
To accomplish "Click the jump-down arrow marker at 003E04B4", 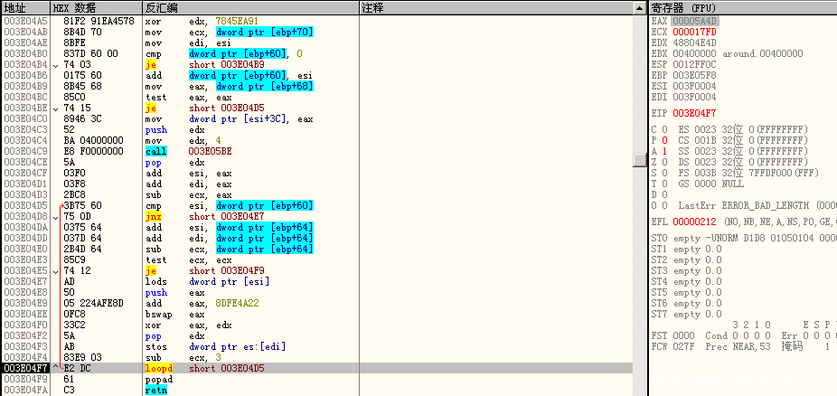I will pyautogui.click(x=56, y=65).
